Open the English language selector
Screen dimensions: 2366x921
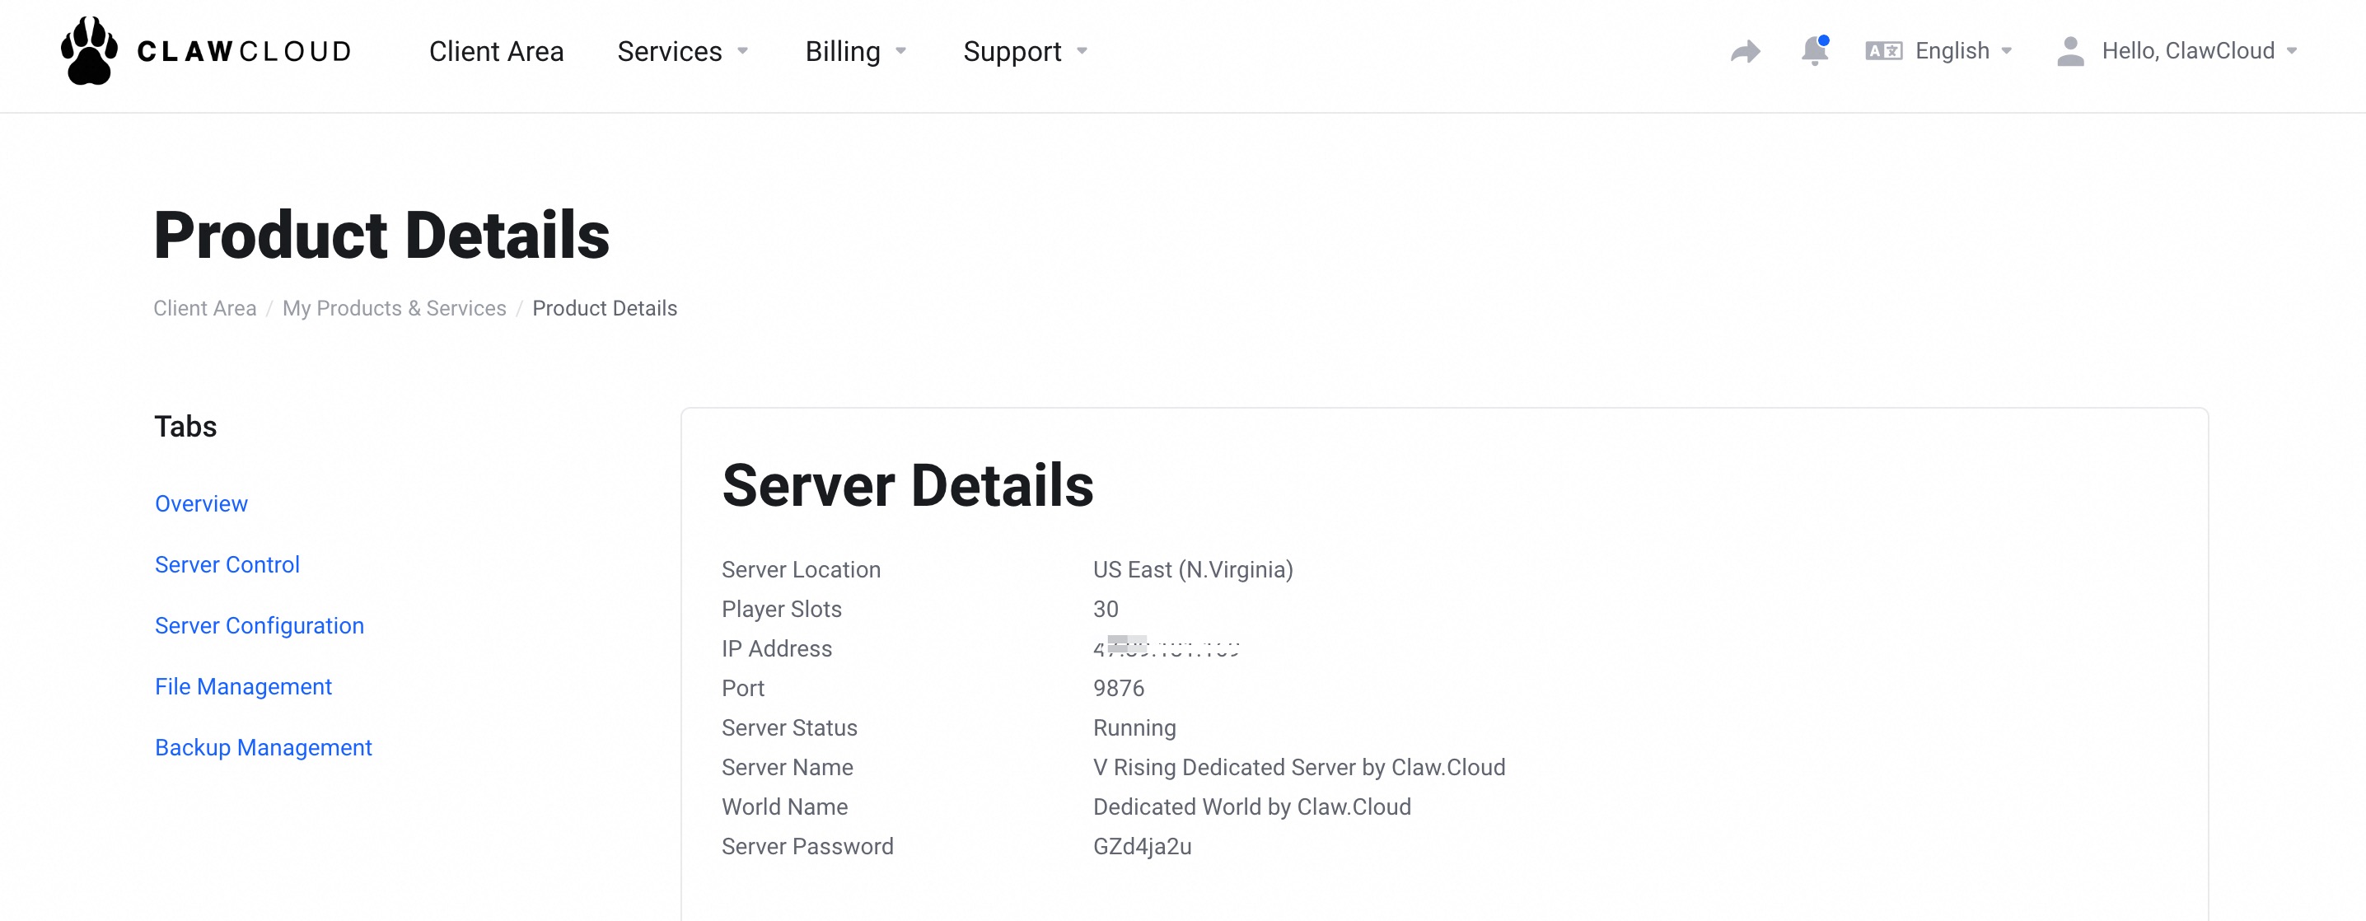pos(1962,51)
